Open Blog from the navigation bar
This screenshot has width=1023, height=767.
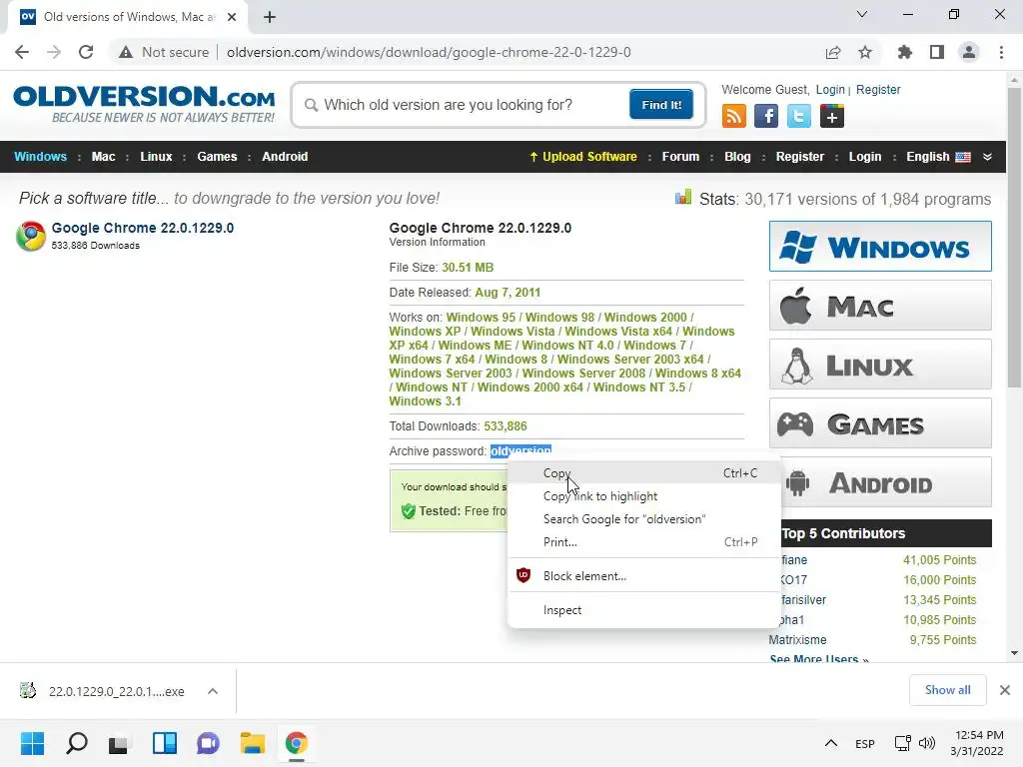pos(737,157)
